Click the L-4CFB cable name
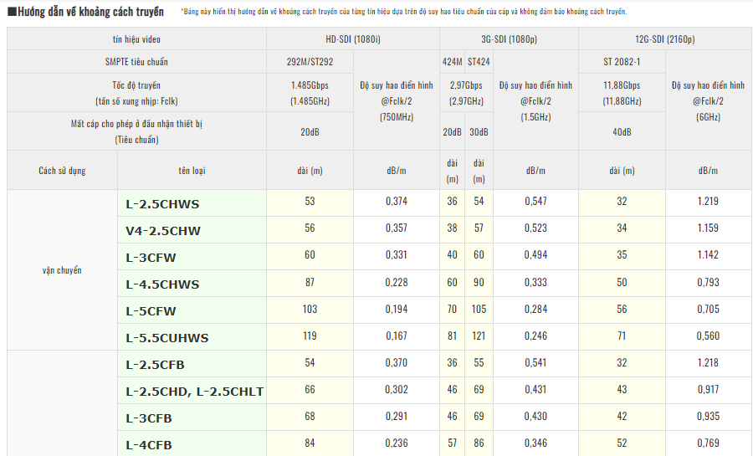Image resolution: width=753 pixels, height=456 pixels. 149,445
